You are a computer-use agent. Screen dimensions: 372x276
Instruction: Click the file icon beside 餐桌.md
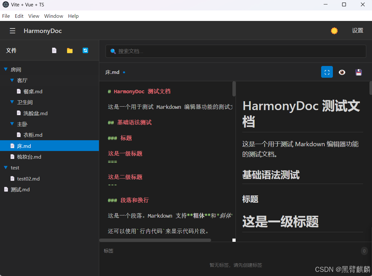tap(19, 91)
